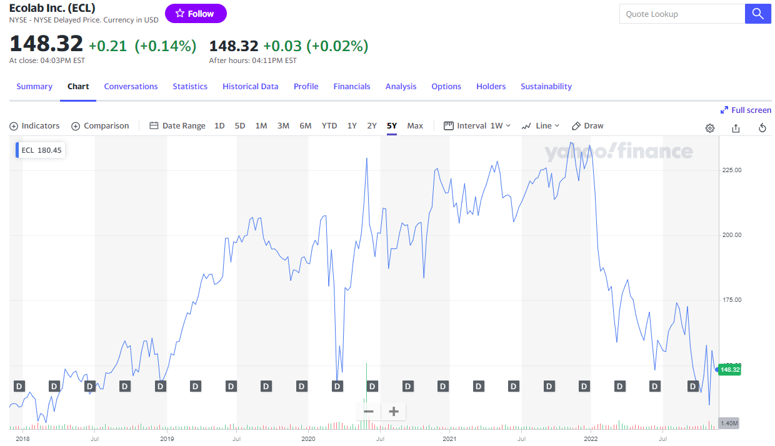Image resolution: width=775 pixels, height=446 pixels.
Task: Select the 2Y range
Action: pyautogui.click(x=372, y=126)
